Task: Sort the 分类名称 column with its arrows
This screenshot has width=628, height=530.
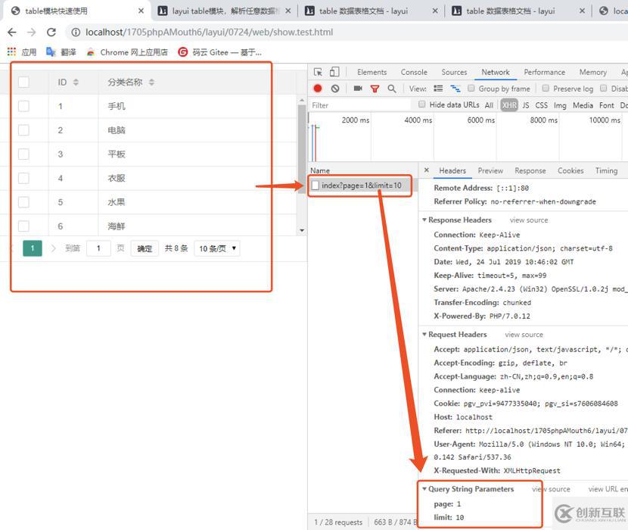Action: click(x=151, y=83)
